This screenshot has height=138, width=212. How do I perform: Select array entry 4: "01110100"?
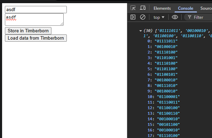pyautogui.click(x=163, y=63)
